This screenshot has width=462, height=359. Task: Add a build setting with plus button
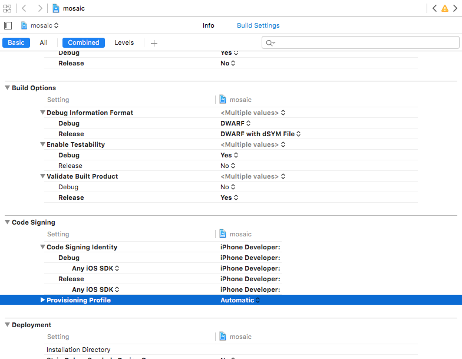point(154,44)
